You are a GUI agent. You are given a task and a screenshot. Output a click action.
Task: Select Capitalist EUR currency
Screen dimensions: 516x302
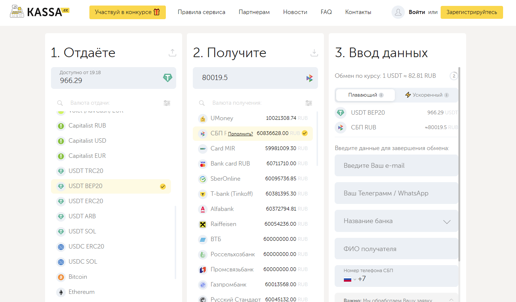[x=111, y=156]
